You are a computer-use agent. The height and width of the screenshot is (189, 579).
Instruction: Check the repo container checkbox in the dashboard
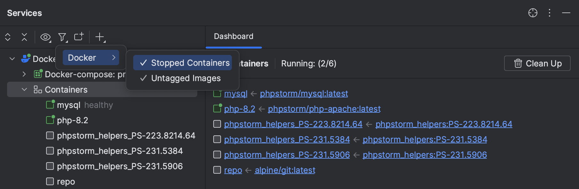click(x=217, y=170)
